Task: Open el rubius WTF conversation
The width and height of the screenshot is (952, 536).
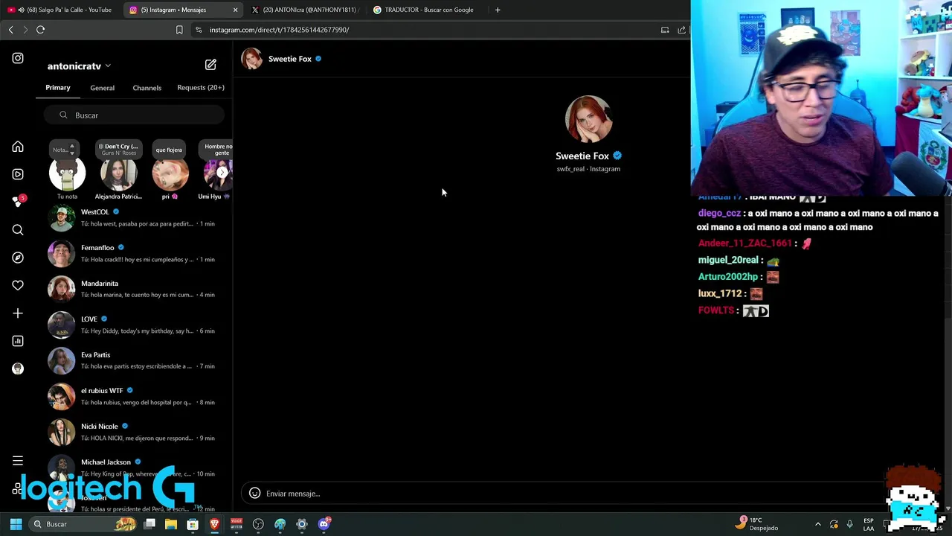Action: click(134, 396)
